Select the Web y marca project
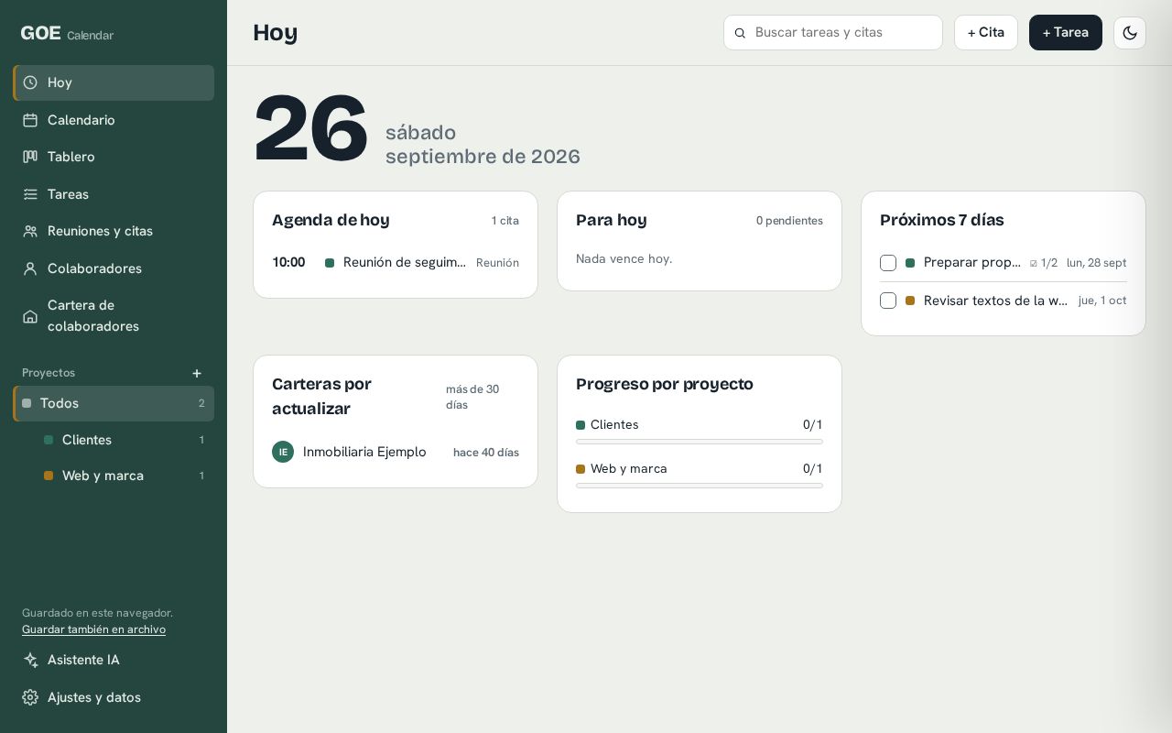This screenshot has width=1172, height=733. (125, 476)
